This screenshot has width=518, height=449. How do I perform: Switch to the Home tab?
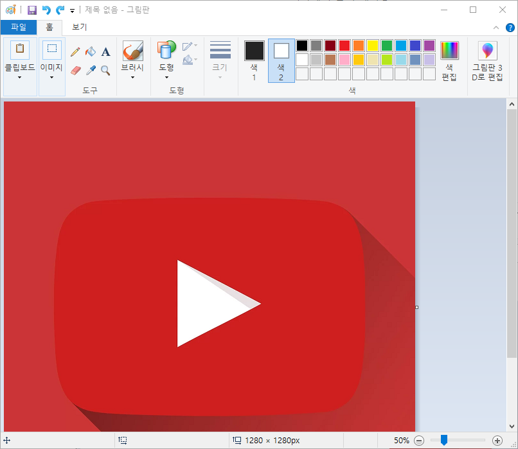[49, 28]
